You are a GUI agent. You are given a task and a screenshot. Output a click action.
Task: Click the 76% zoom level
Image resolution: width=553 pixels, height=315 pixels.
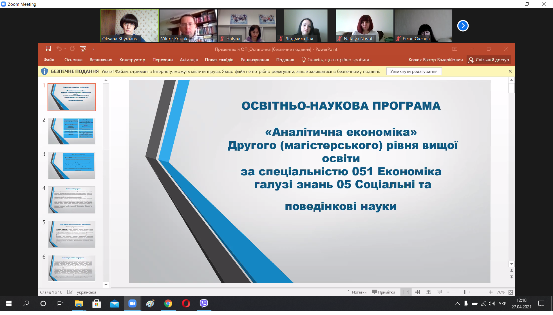pos(501,292)
